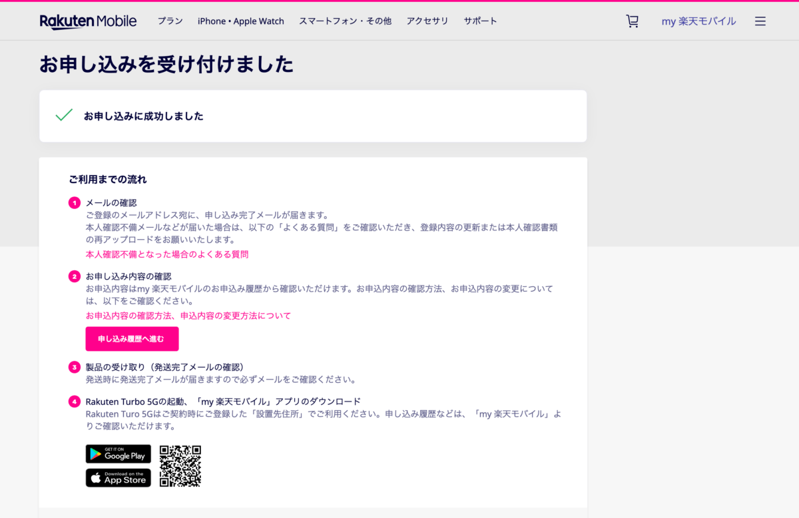Select スマートフォン・その他 from the navigation

coord(345,21)
